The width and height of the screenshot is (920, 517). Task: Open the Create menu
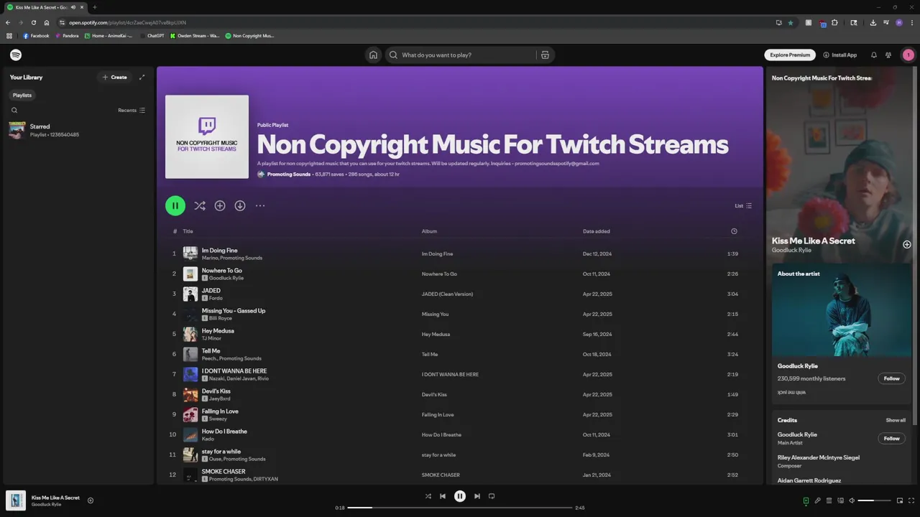coord(114,77)
